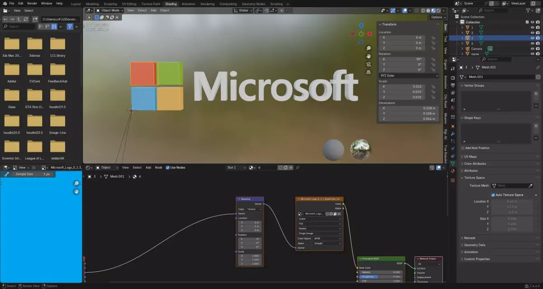Open the Object Data properties tab icon

(452, 163)
